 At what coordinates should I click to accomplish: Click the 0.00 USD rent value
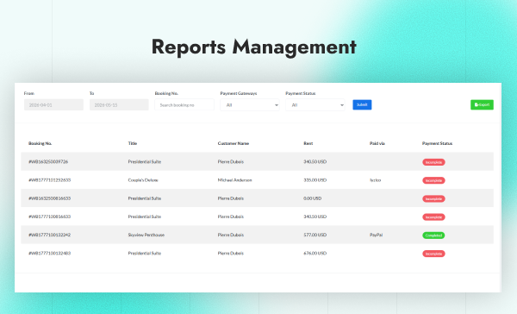[x=312, y=198]
